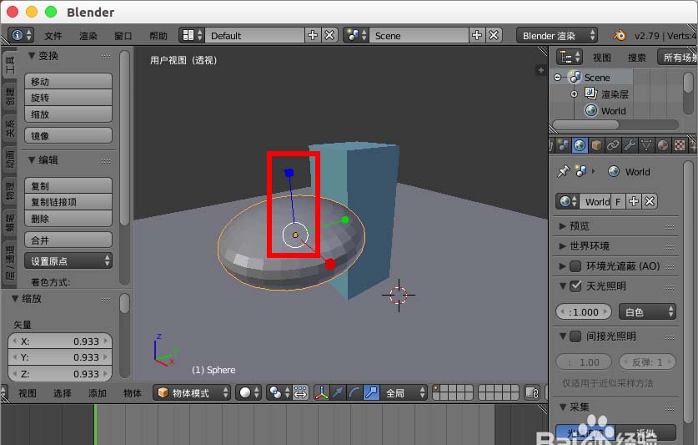Open the Info editor type selector

(x=22, y=35)
